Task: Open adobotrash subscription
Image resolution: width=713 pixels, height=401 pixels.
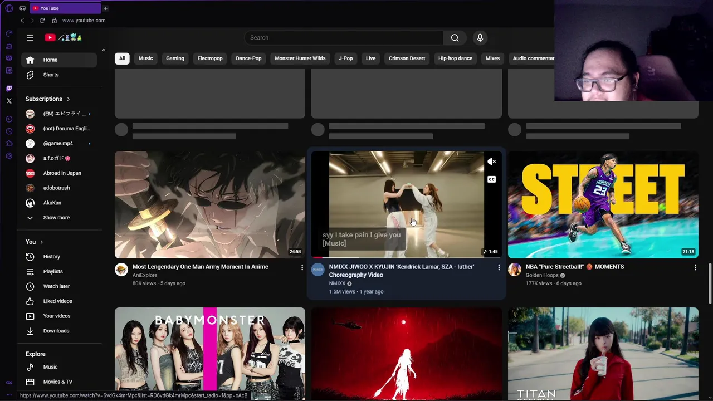Action: pyautogui.click(x=59, y=188)
